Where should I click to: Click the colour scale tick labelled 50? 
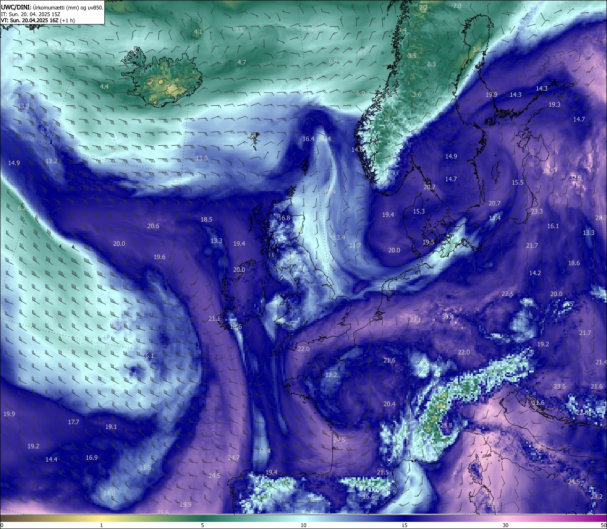coord(603,525)
